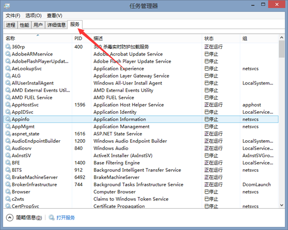The image size is (288, 230).
Task: Select the Application Experience description
Action: pos(119,69)
